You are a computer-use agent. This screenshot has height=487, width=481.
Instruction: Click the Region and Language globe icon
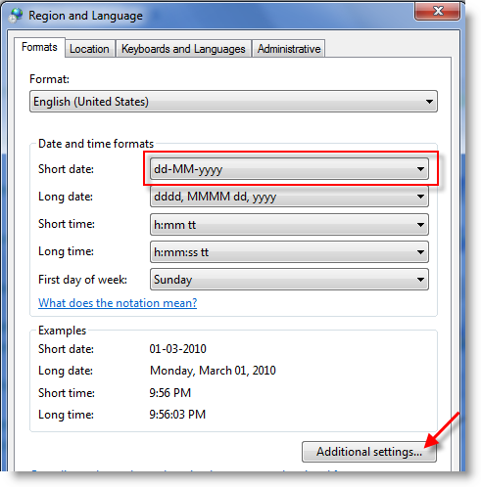click(16, 16)
